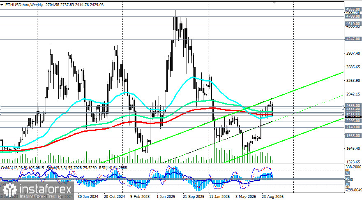
Task: Select the 4610.00 price level label
Action: pos(353,24)
